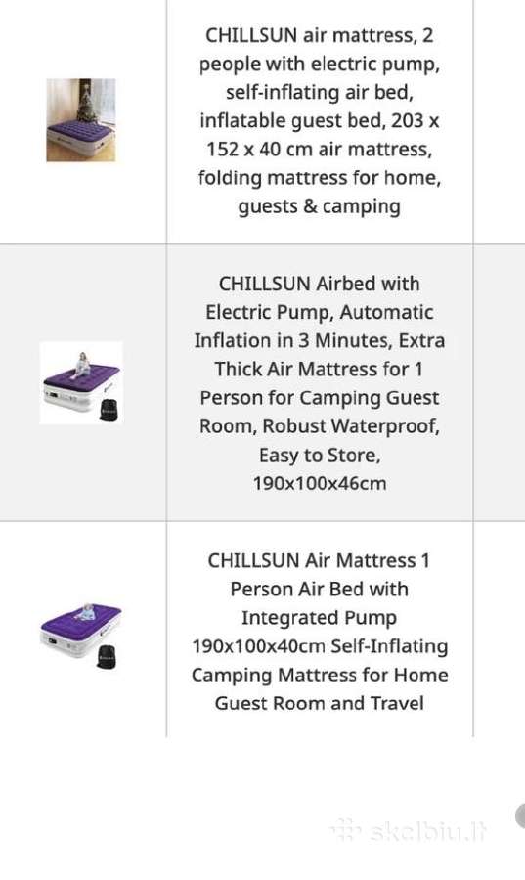
Task: Open the CHILLSUN Airbed with Electric Pump listing
Action: [319, 382]
